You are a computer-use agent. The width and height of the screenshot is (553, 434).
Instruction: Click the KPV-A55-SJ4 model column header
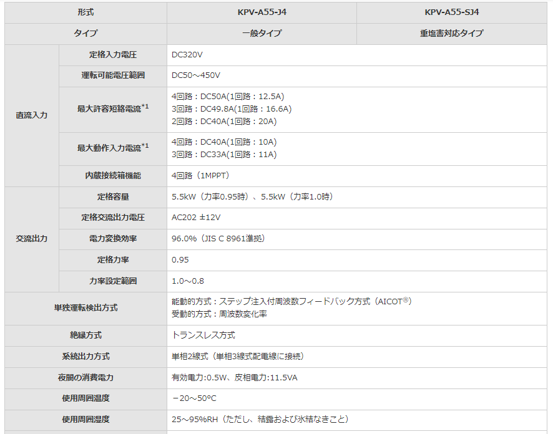click(451, 12)
